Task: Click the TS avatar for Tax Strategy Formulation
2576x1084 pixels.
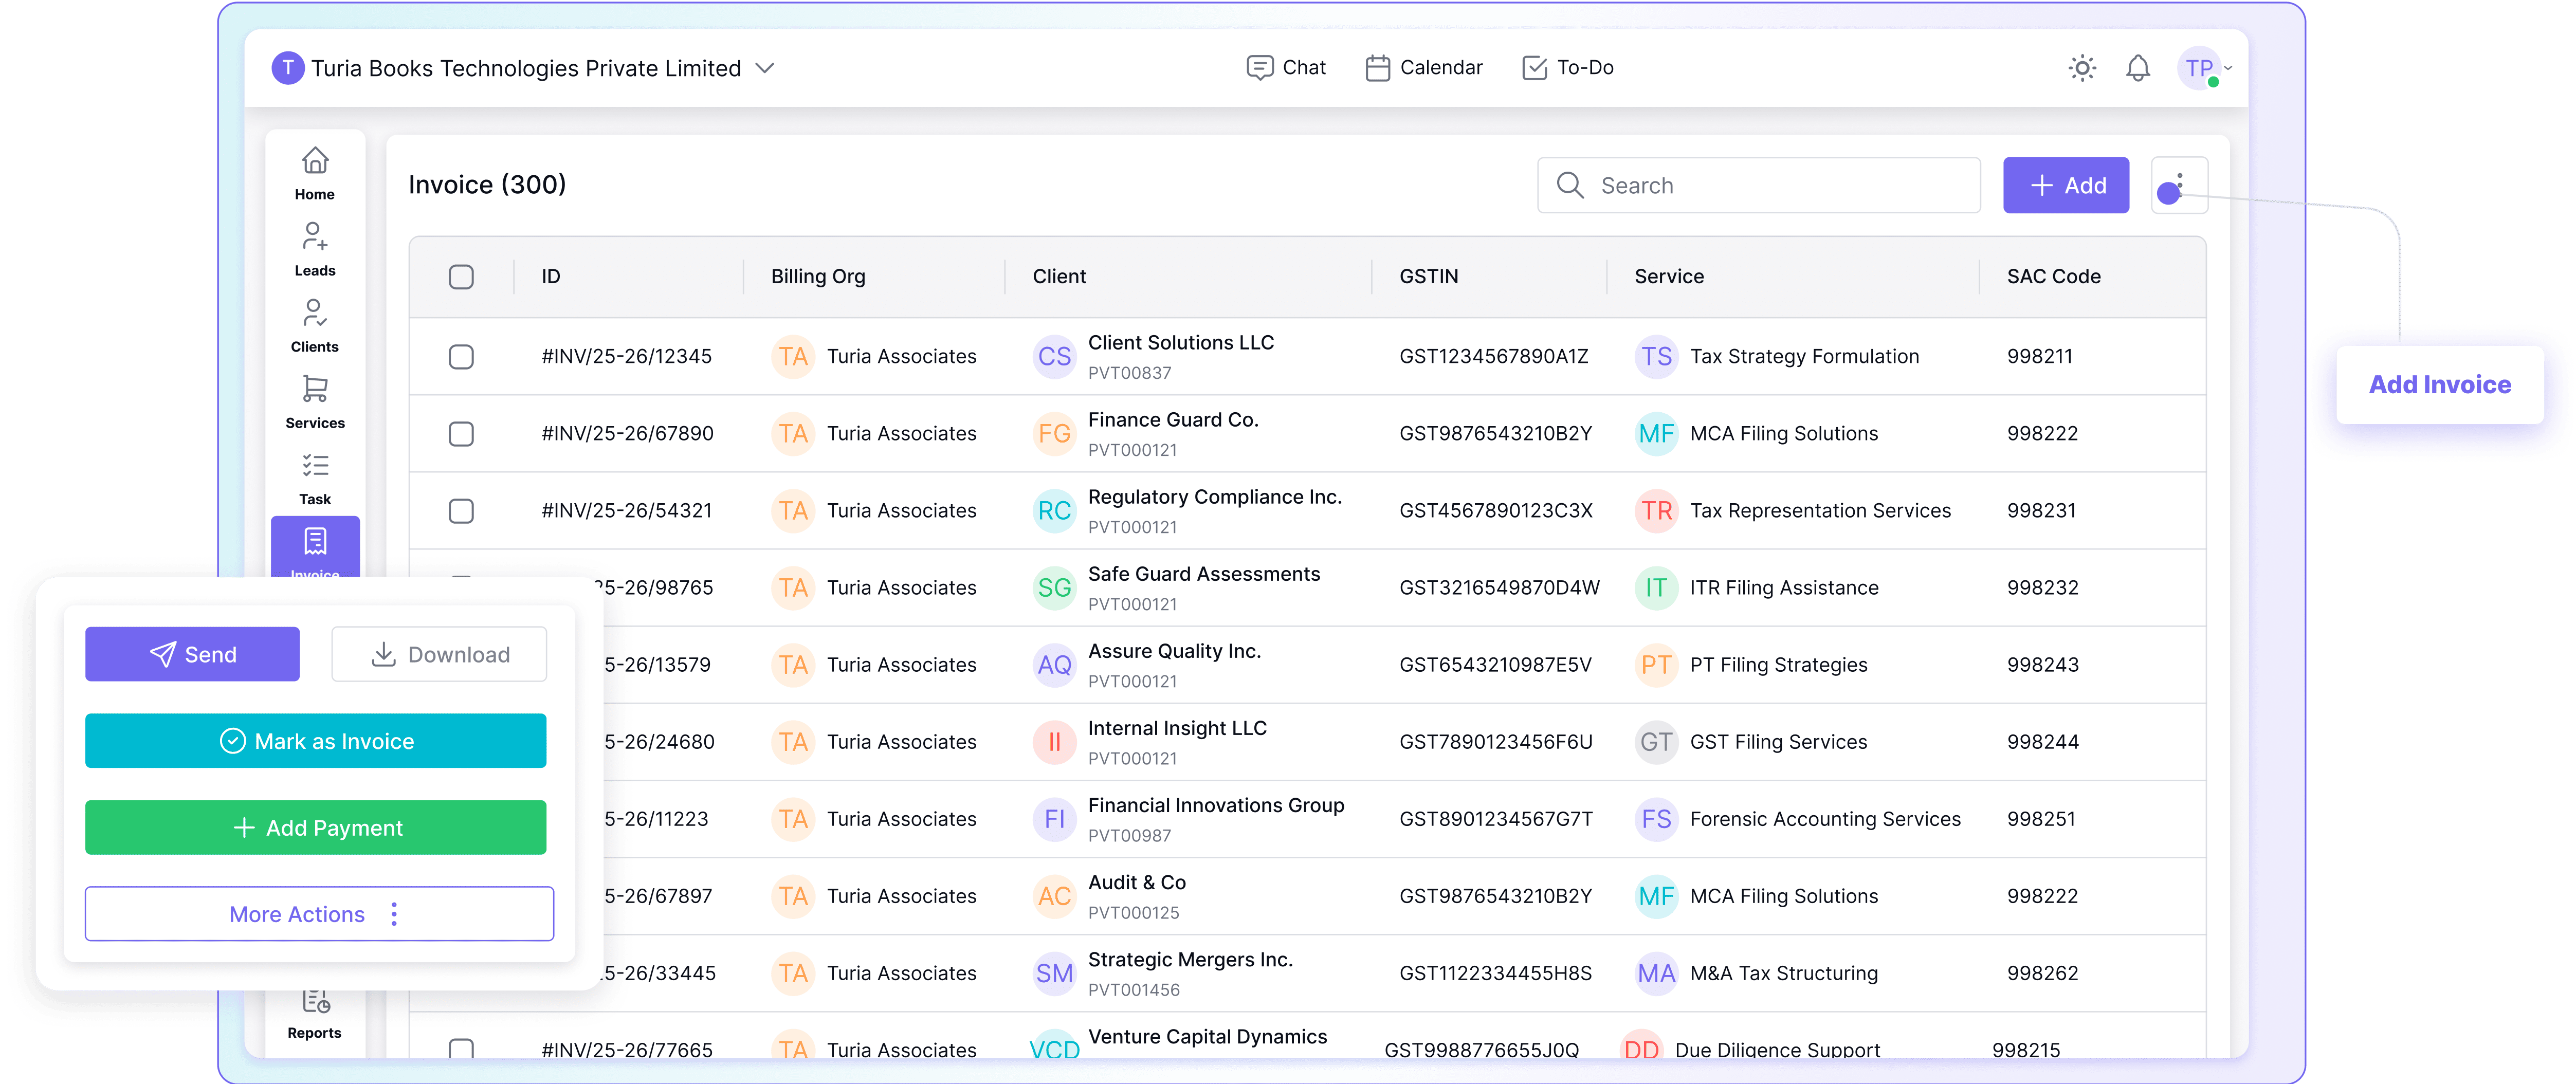Action: (1656, 357)
